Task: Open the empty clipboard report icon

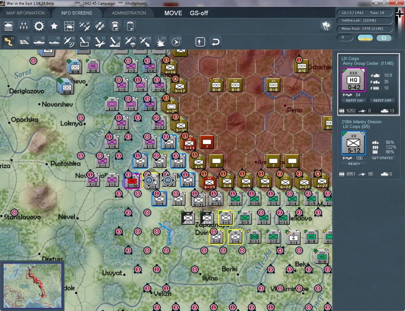Action: click(130, 26)
